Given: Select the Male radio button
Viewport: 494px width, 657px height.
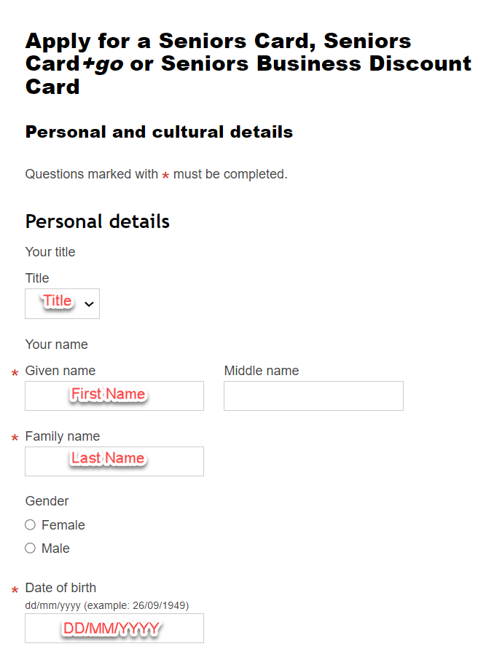Looking at the screenshot, I should tap(30, 548).
